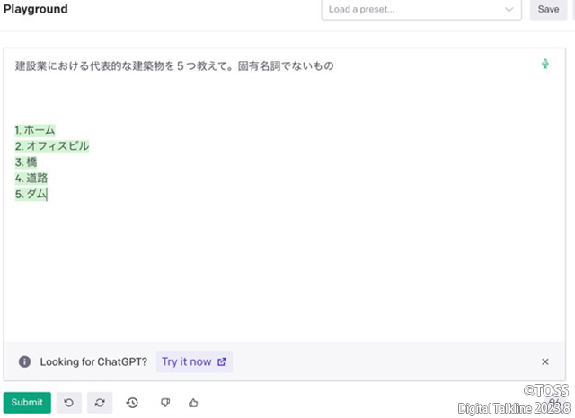Follow the 'Try it now' link
This screenshot has width=575, height=418.
[x=194, y=361]
